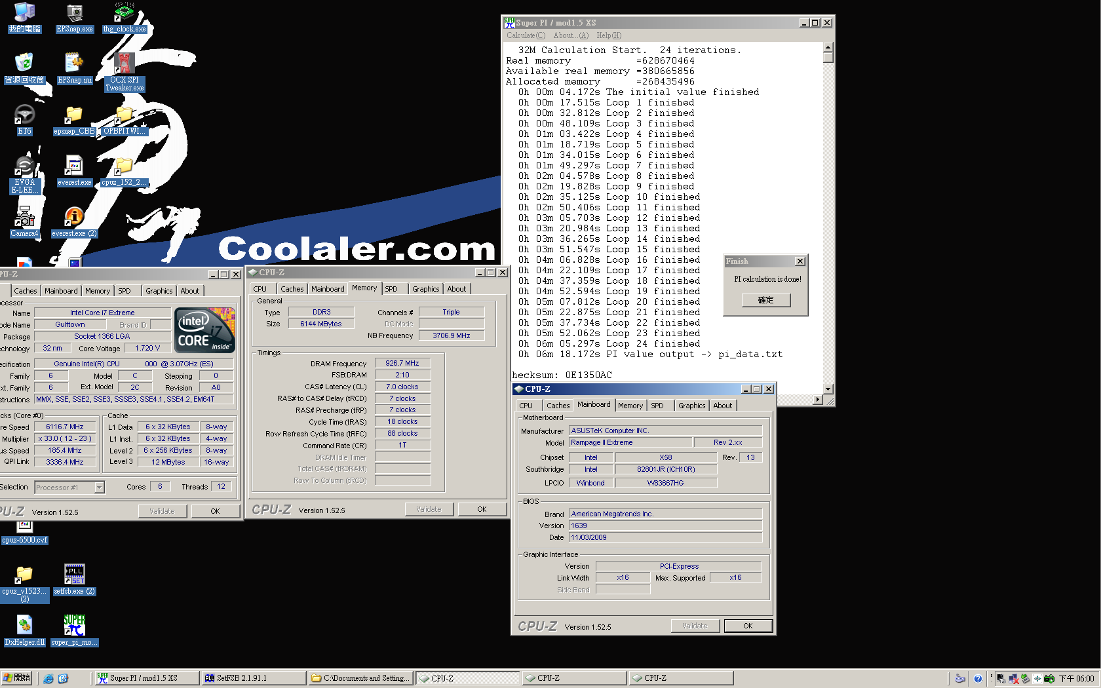1101x688 pixels.
Task: Switch to SPD tab in Memory CPU-Z window
Action: [391, 289]
